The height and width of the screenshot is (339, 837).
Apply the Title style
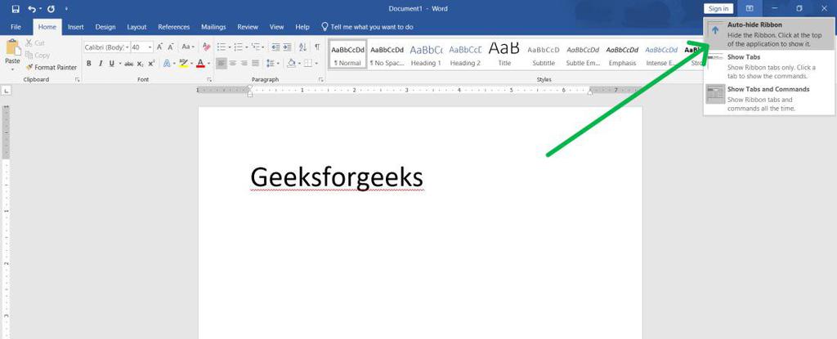click(x=504, y=54)
